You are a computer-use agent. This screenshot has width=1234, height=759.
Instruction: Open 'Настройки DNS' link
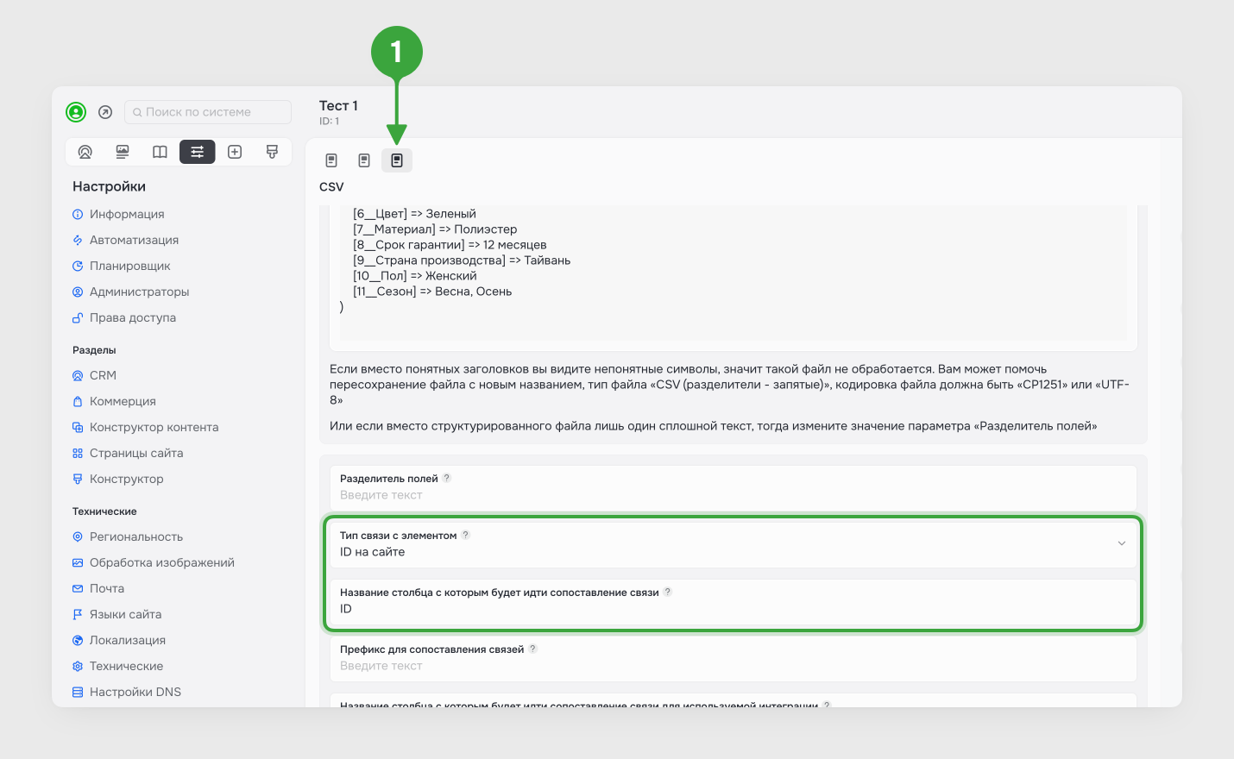(135, 692)
